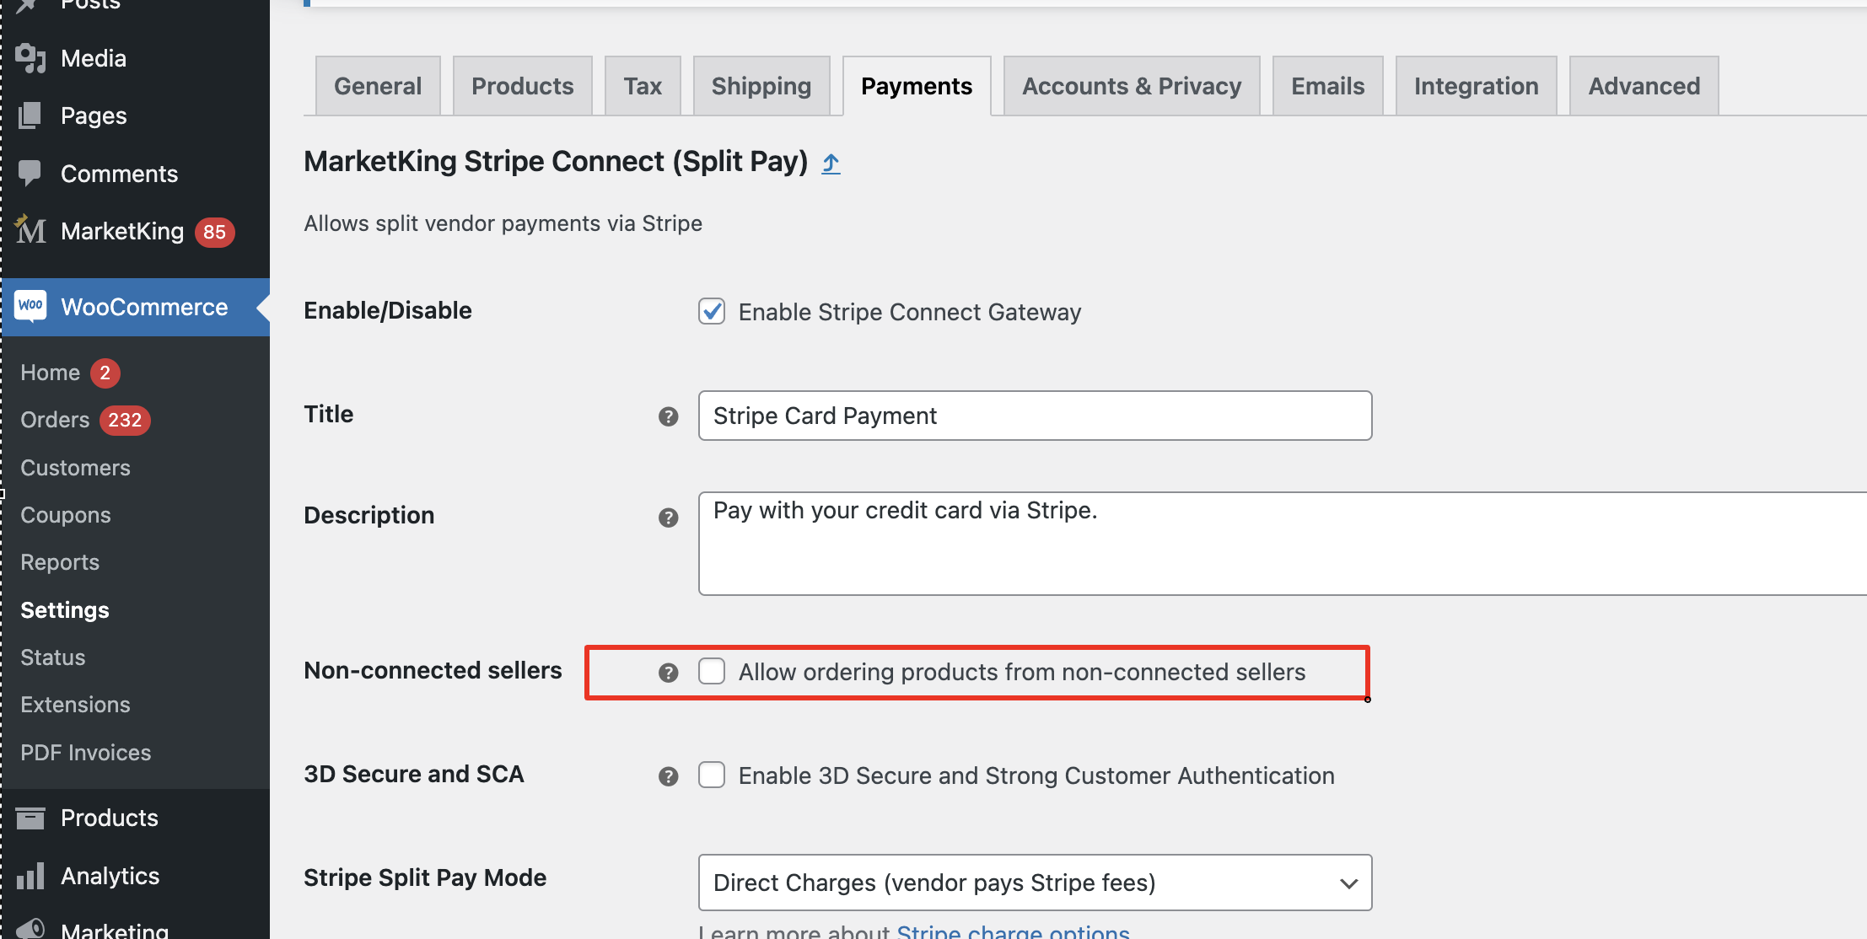Open Reports in the WooCommerce submenu

(x=60, y=562)
